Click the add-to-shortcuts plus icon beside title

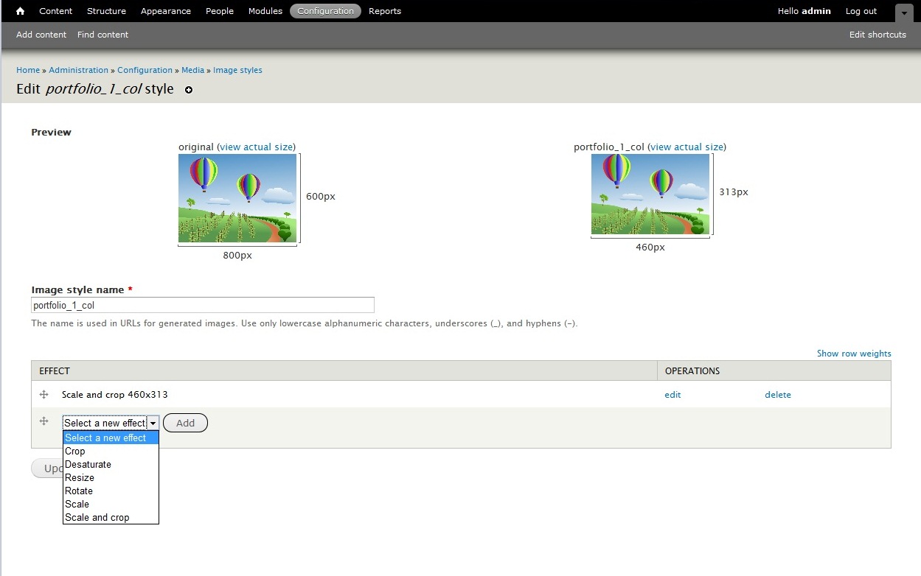click(x=189, y=90)
